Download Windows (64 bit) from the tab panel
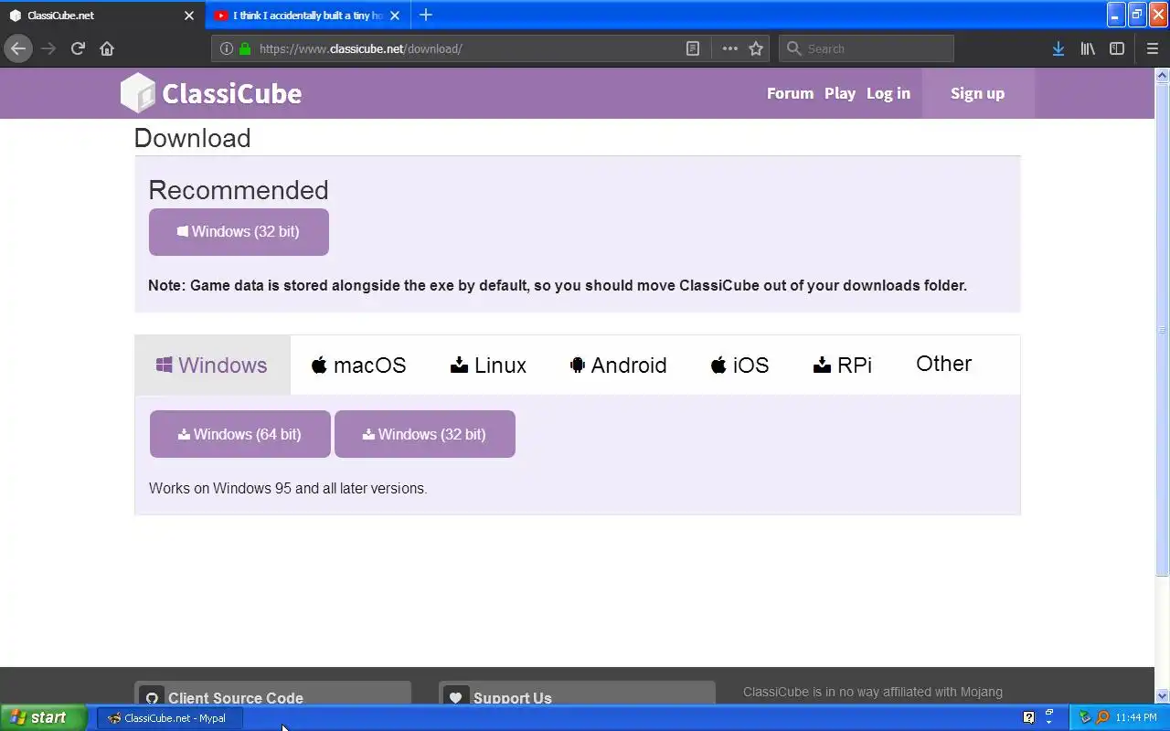1170x731 pixels. [x=239, y=434]
